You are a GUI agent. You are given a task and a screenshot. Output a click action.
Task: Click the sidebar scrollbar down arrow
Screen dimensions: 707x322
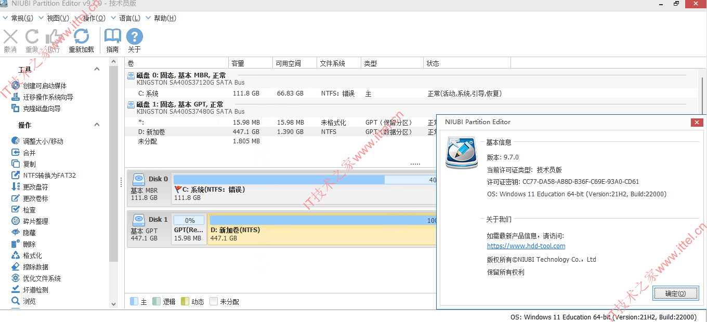point(114,304)
